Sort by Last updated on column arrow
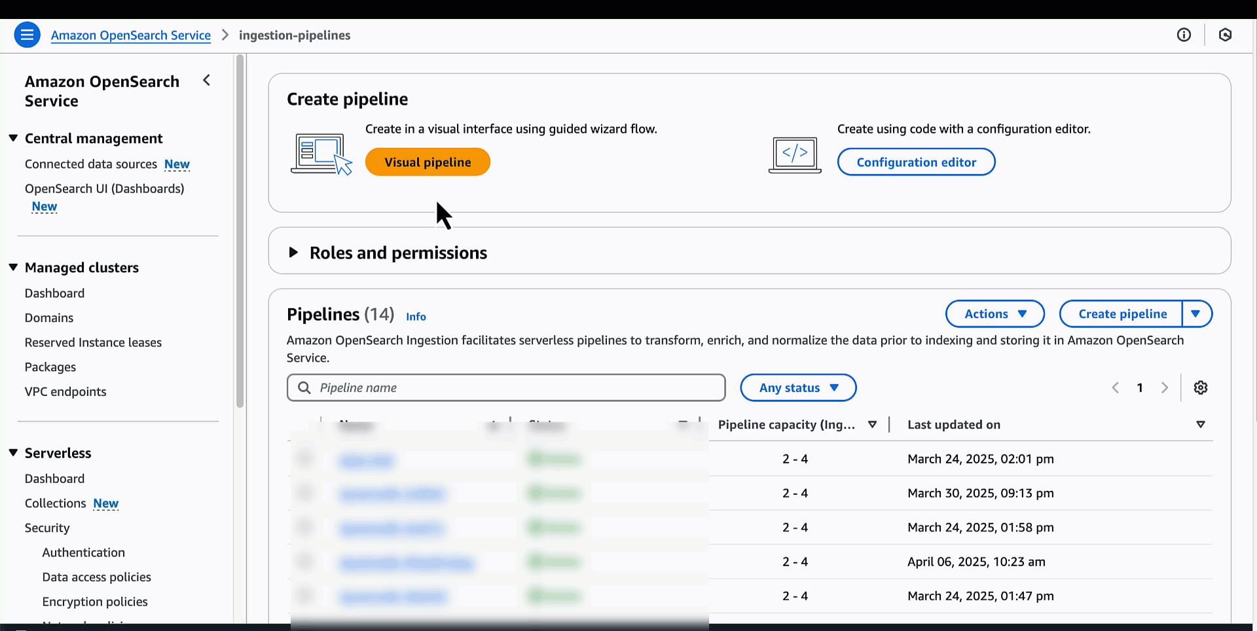1257x631 pixels. 1201,424
